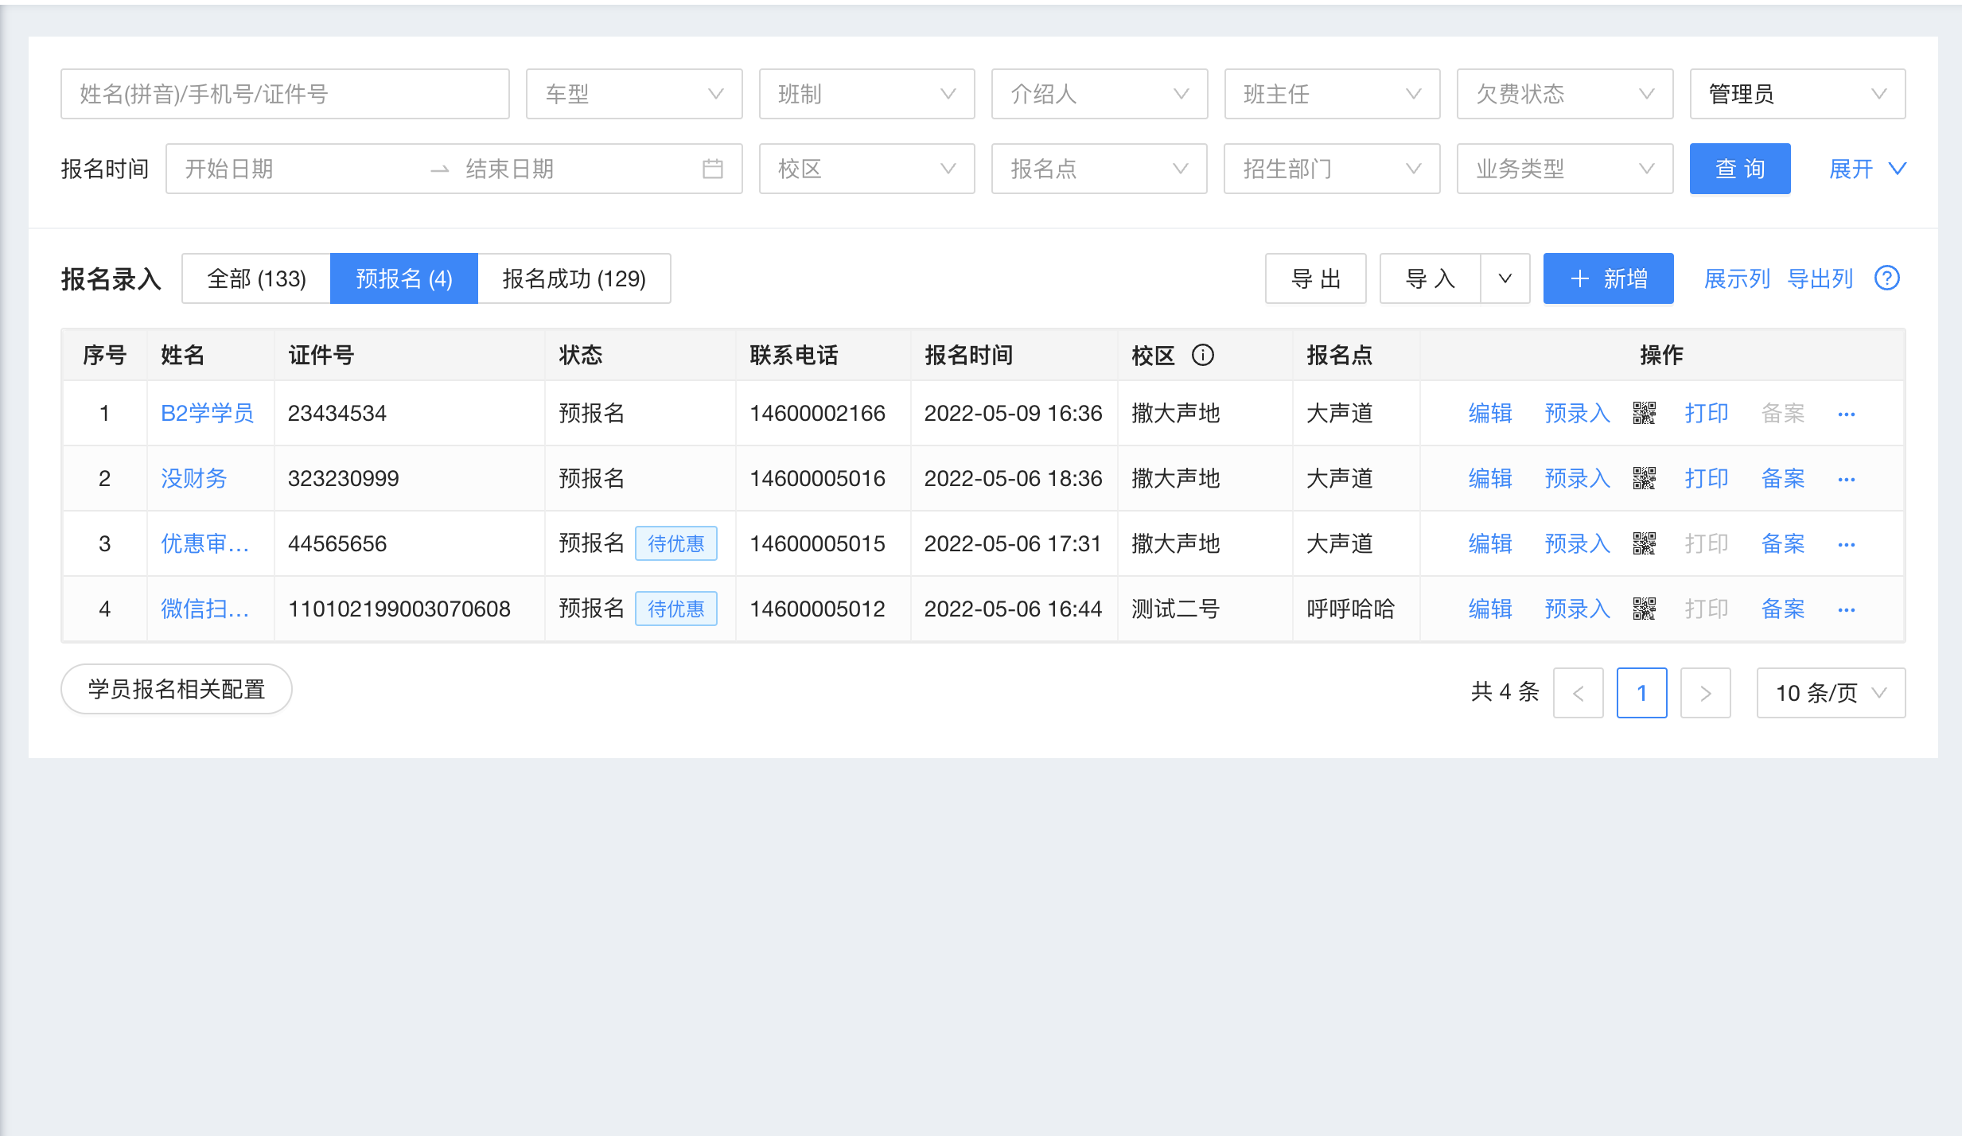The height and width of the screenshot is (1136, 1962).
Task: Open QR code for 没财务 row
Action: click(1644, 478)
